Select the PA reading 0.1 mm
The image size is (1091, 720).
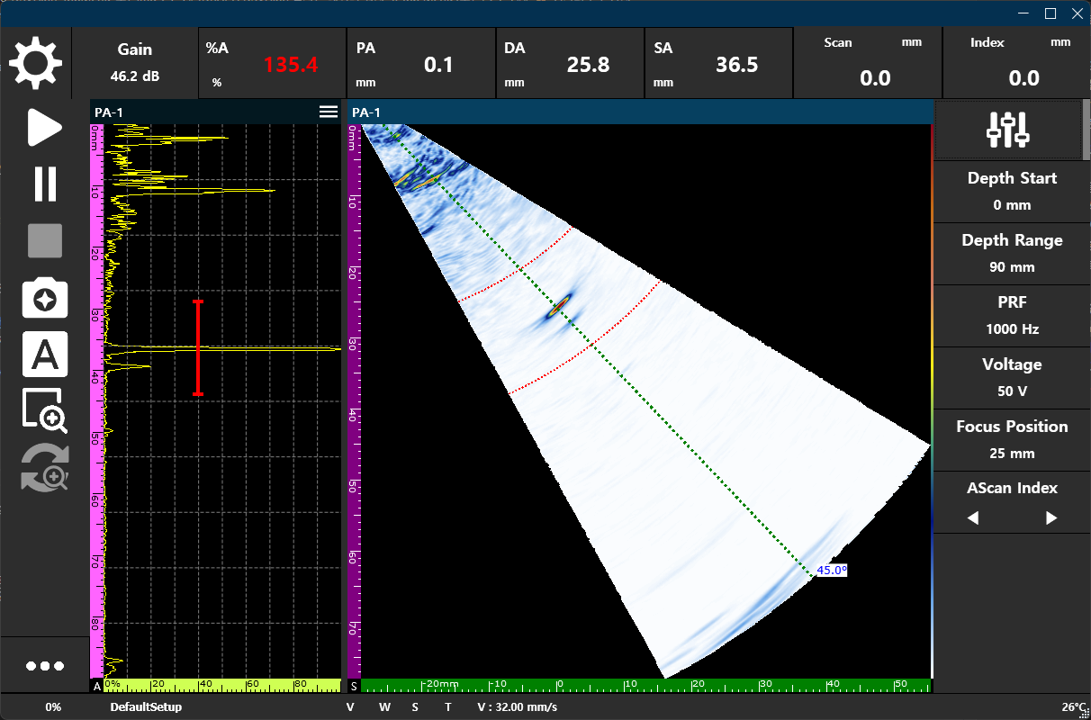tap(421, 63)
